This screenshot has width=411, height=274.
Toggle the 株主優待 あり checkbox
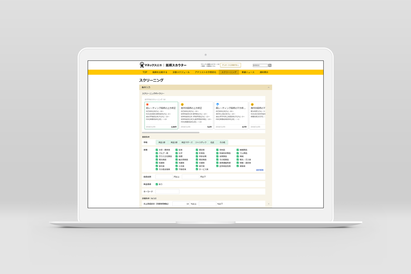click(156, 184)
